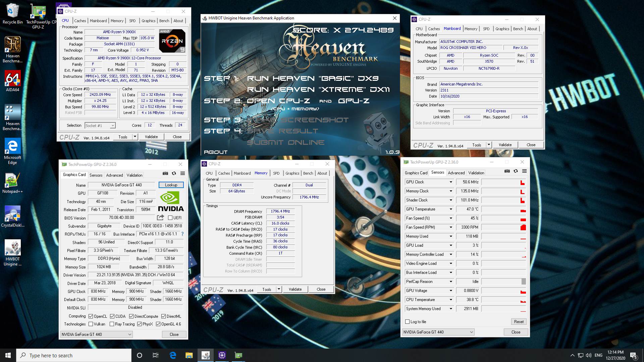
Task: Open HWBOT Unigine desktop icon
Action: 12,253
